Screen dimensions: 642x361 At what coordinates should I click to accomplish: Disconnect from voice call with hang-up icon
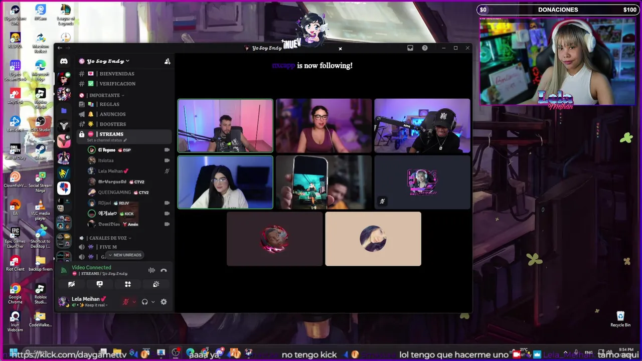coord(164,270)
